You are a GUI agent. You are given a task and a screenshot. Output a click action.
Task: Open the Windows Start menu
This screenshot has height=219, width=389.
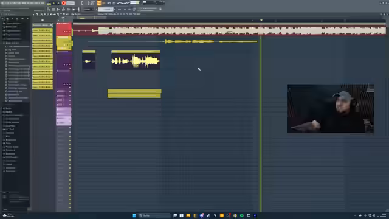click(x=134, y=215)
